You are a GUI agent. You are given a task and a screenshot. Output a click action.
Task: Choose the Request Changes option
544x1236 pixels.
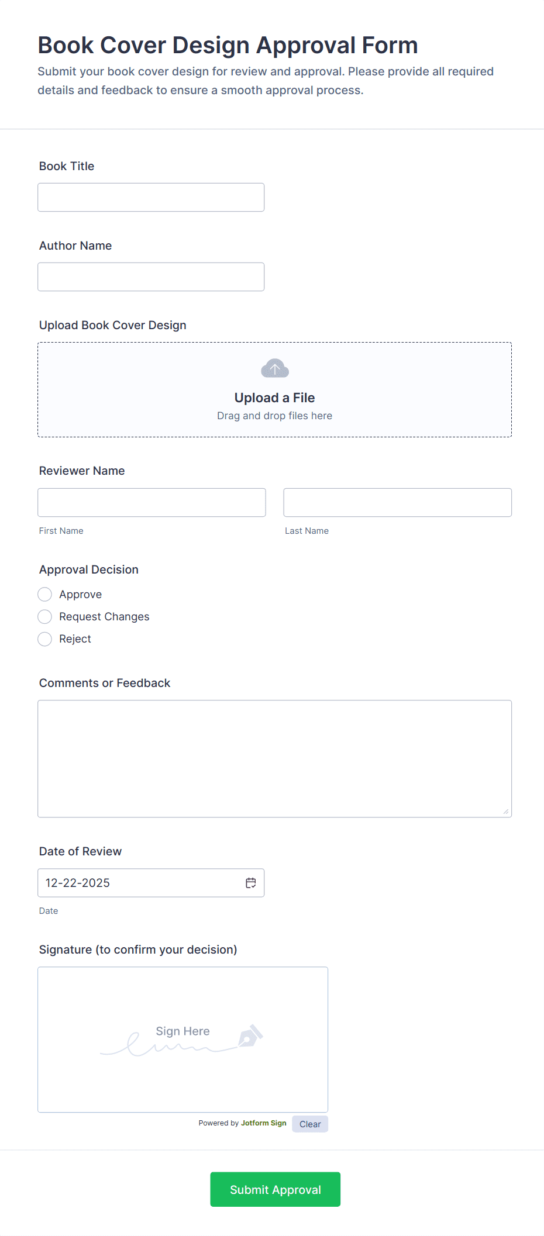point(44,616)
